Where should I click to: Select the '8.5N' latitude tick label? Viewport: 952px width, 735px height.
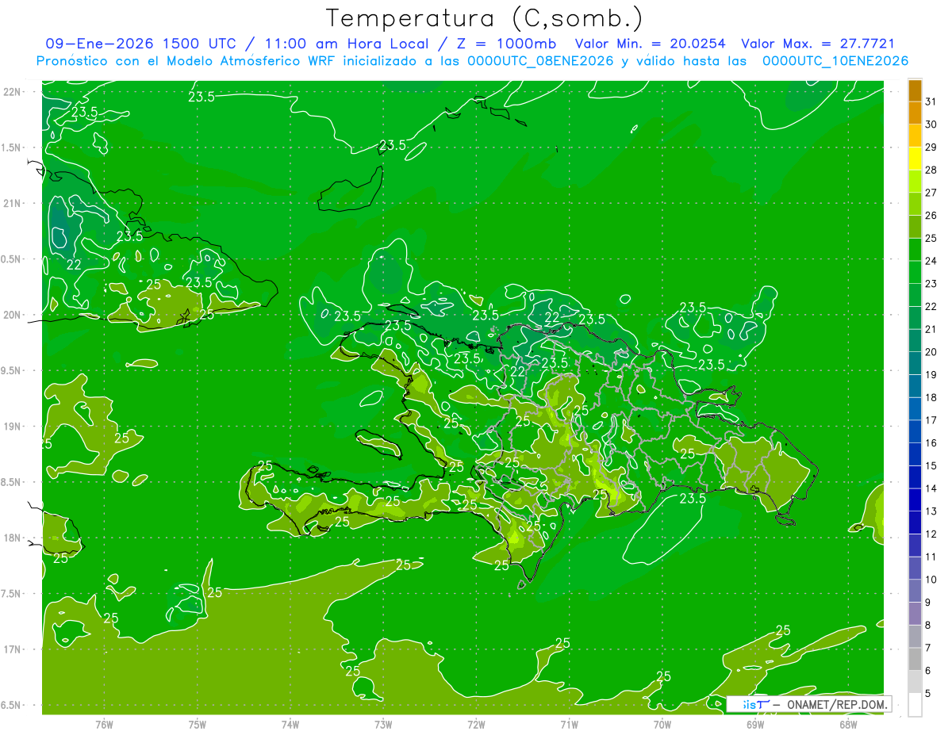click(12, 483)
